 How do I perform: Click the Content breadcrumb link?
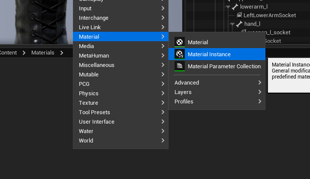[x=8, y=53]
